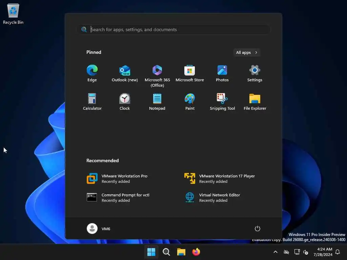Click the OneDrive cloud tray icon
Screen dimensions: 347x260
point(286,252)
